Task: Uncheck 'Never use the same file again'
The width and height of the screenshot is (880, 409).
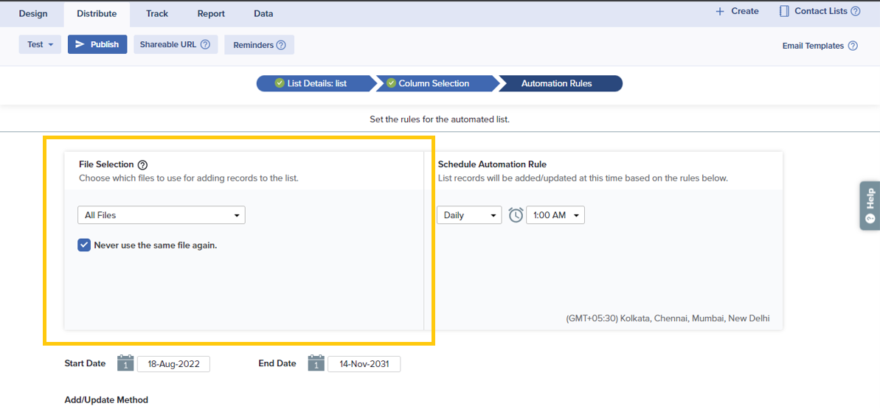Action: click(x=84, y=245)
